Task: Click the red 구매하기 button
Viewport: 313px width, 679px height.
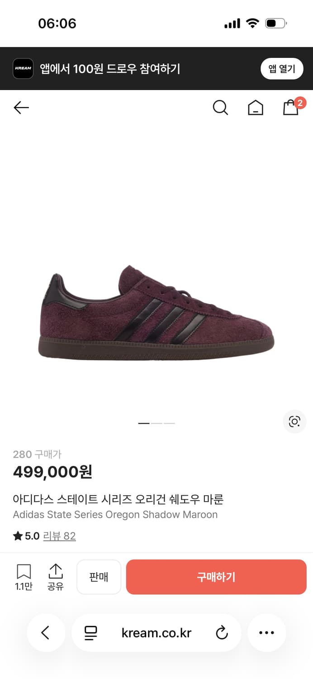Action: tap(216, 577)
